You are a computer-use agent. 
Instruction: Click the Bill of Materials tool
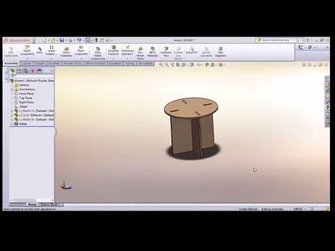point(152,52)
